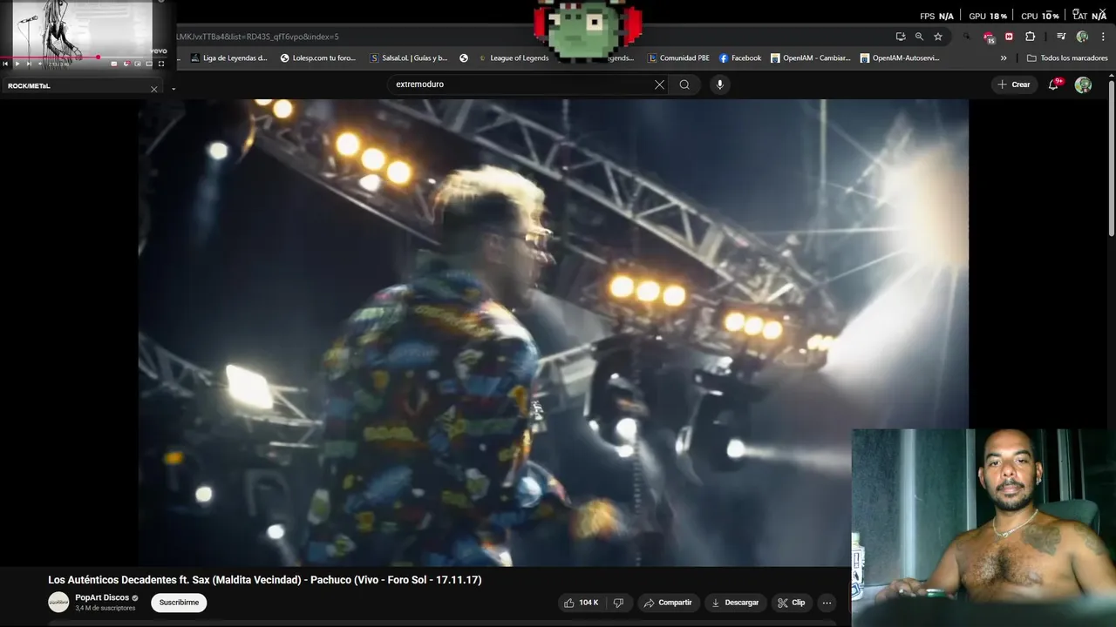The height and width of the screenshot is (627, 1116).
Task: Play the mini player video
Action: pyautogui.click(x=17, y=64)
